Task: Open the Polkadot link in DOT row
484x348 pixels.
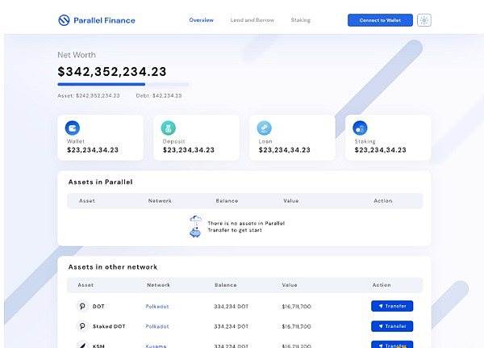Action: (157, 307)
